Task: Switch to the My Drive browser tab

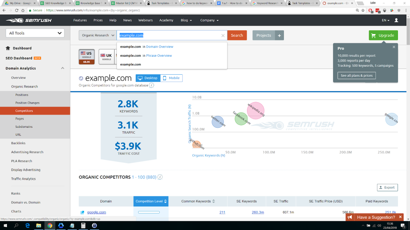Action: [20, 3]
